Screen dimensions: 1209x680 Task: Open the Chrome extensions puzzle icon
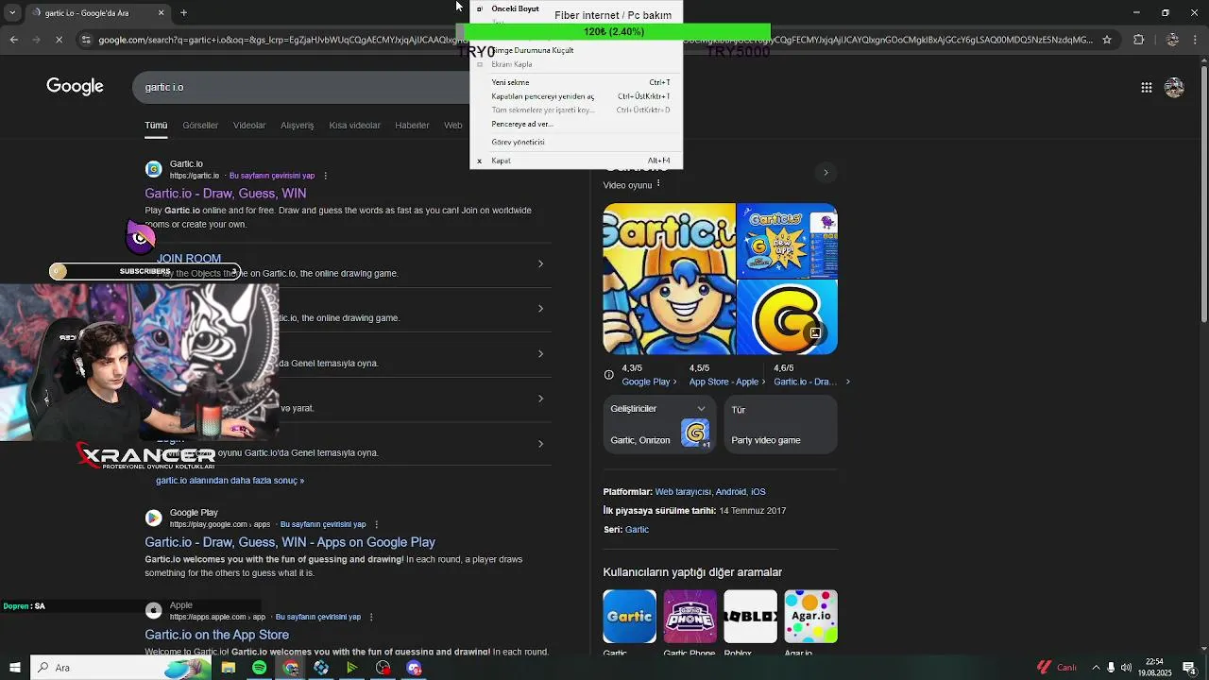pos(1138,40)
